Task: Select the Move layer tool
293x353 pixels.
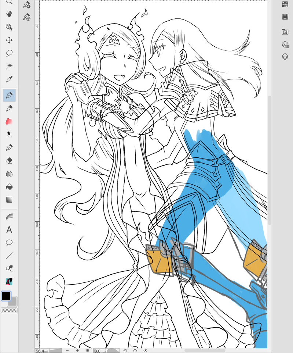Action: point(9,40)
